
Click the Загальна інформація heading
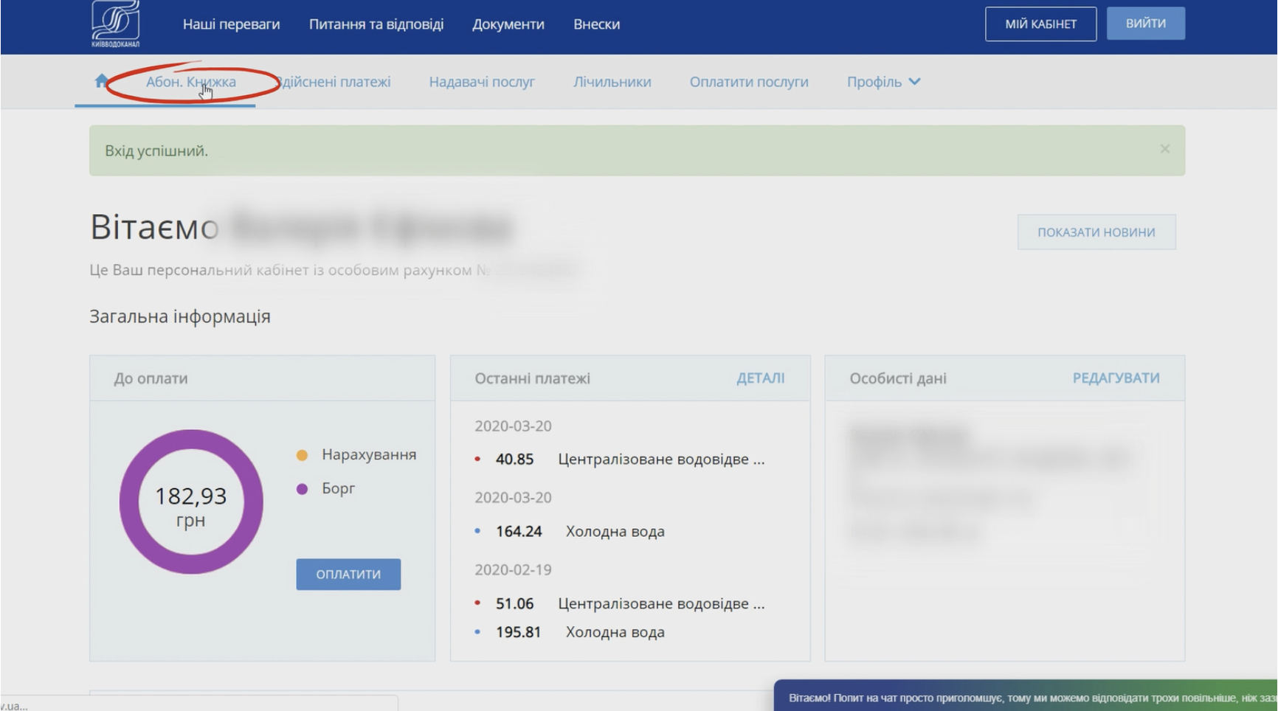pyautogui.click(x=180, y=316)
